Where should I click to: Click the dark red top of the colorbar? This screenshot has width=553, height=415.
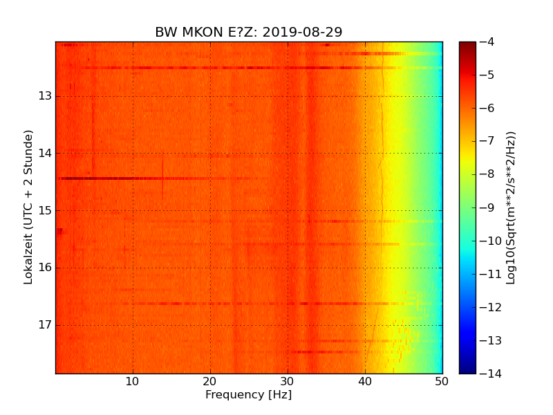[467, 48]
